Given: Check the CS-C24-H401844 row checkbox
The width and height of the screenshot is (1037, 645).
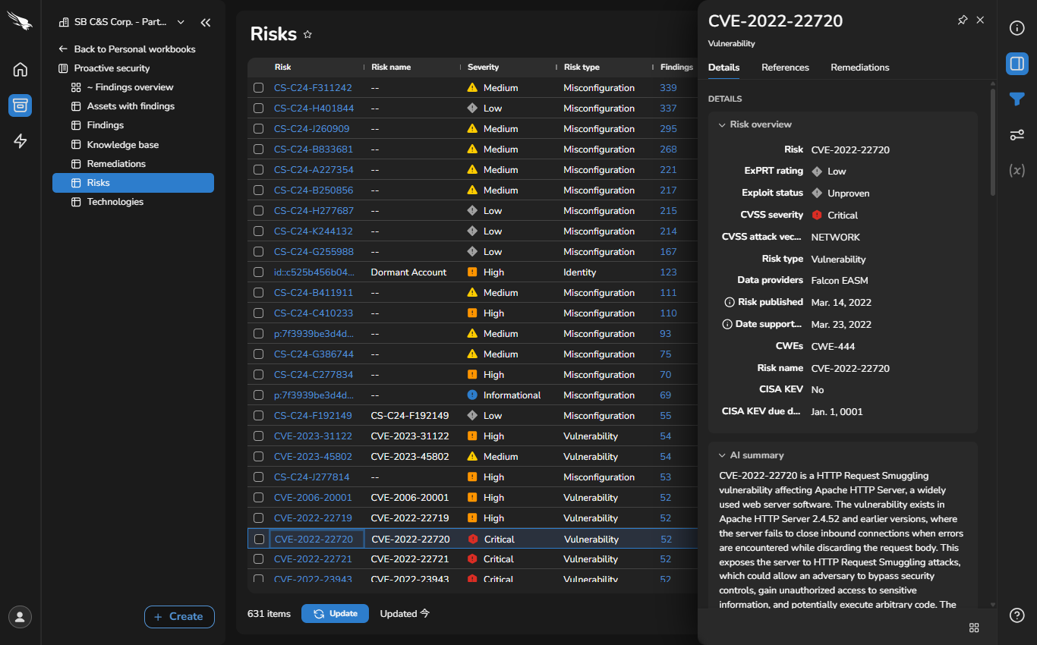Looking at the screenshot, I should tap(258, 109).
